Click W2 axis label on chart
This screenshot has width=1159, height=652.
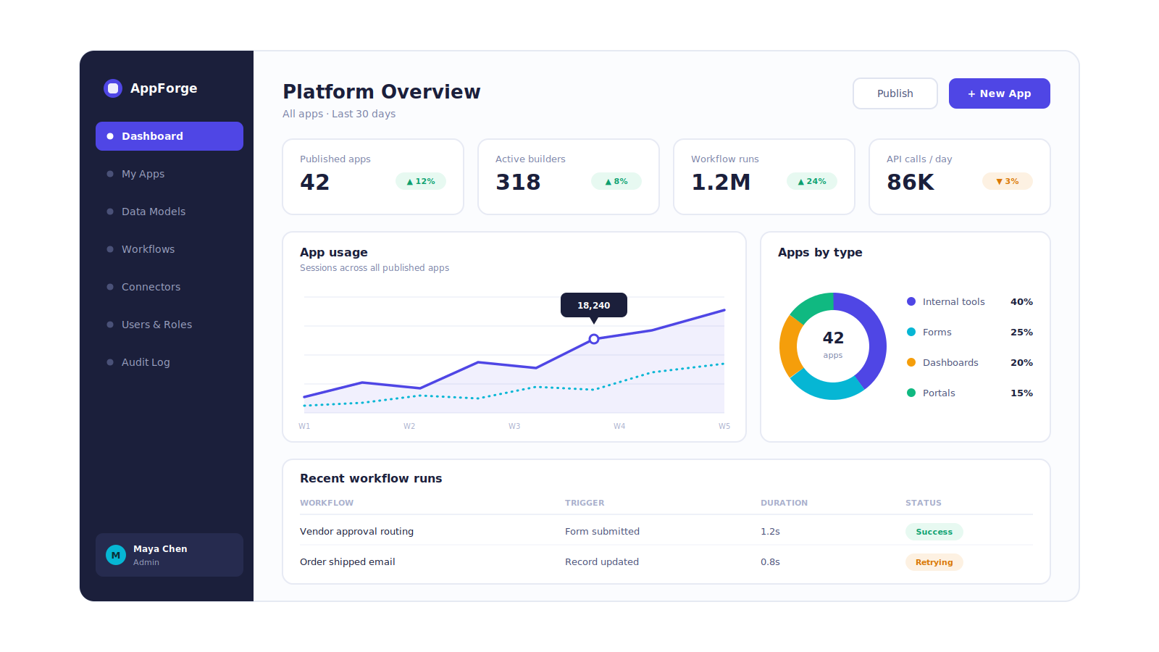click(x=409, y=426)
